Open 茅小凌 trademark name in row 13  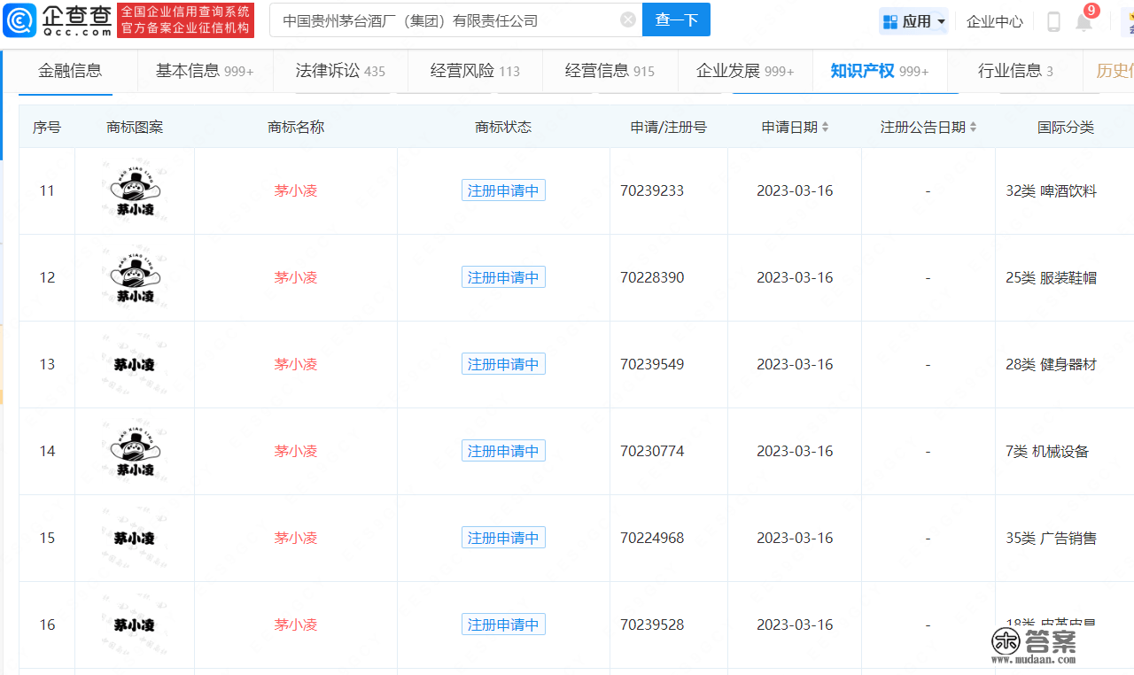point(296,364)
